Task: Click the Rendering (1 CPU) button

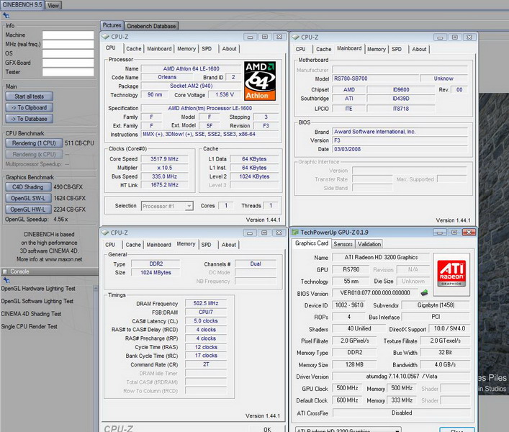Action: [x=33, y=143]
